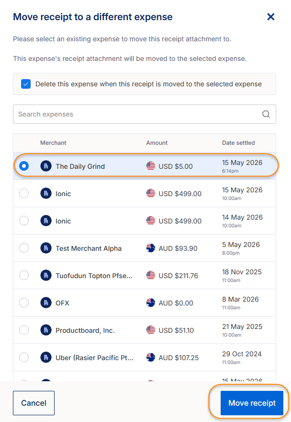Close the Move receipt dialog
Image resolution: width=291 pixels, height=422 pixels.
270,17
